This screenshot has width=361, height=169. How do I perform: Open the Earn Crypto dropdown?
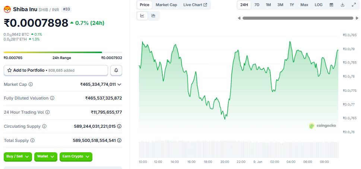point(76,157)
